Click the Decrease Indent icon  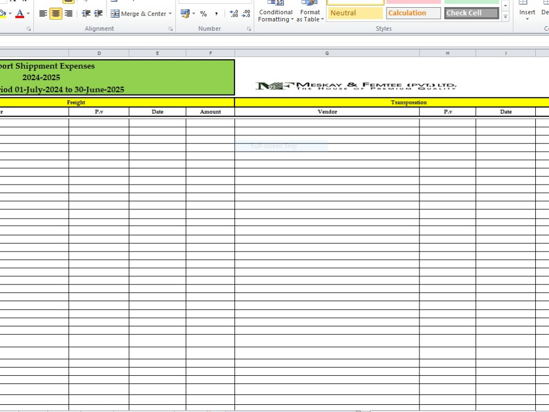pyautogui.click(x=86, y=14)
